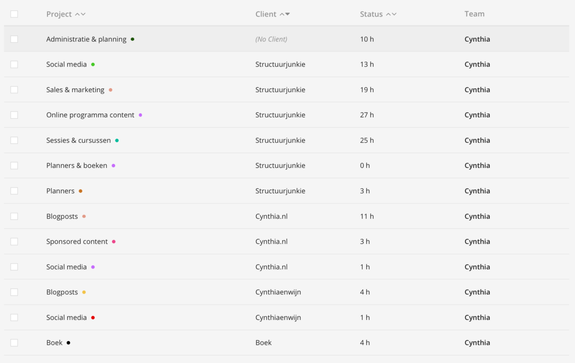Viewport: 575px width, 363px height.
Task: Open the Cynthia.nl Blogposts project
Action: [62, 216]
